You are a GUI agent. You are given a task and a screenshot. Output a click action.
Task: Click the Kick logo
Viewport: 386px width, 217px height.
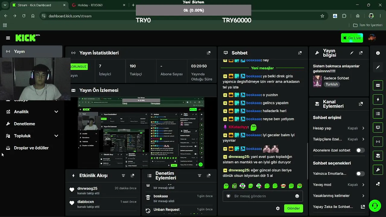(x=27, y=38)
